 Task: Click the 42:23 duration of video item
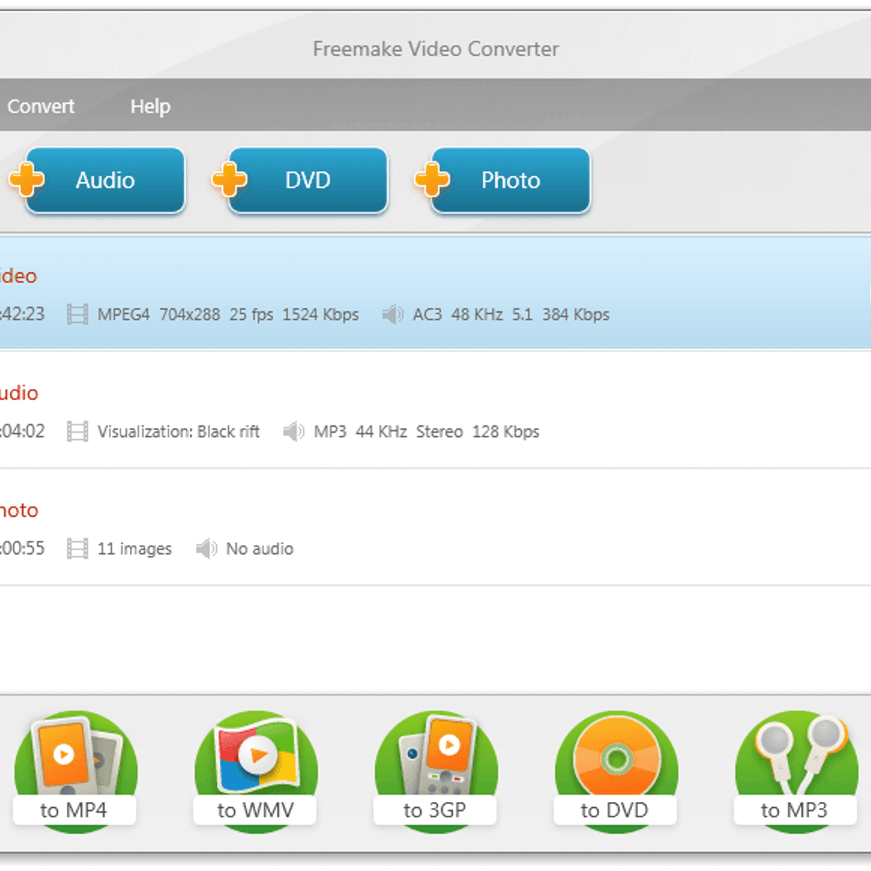tap(23, 314)
